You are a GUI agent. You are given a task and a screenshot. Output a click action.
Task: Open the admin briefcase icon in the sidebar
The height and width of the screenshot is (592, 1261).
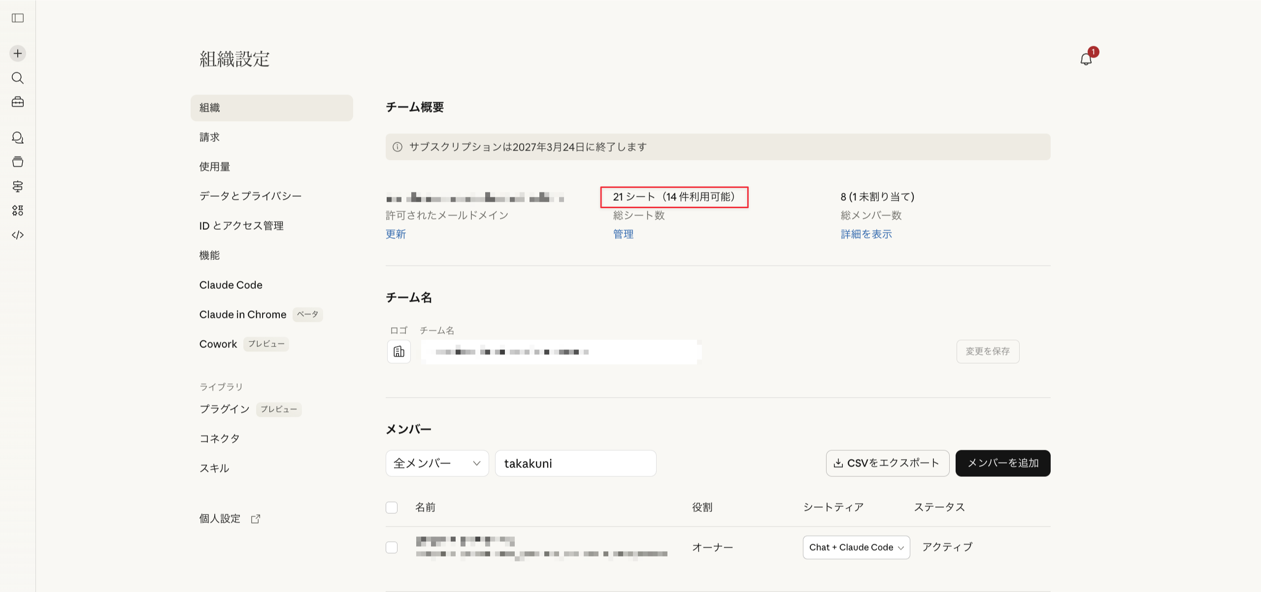coord(18,102)
